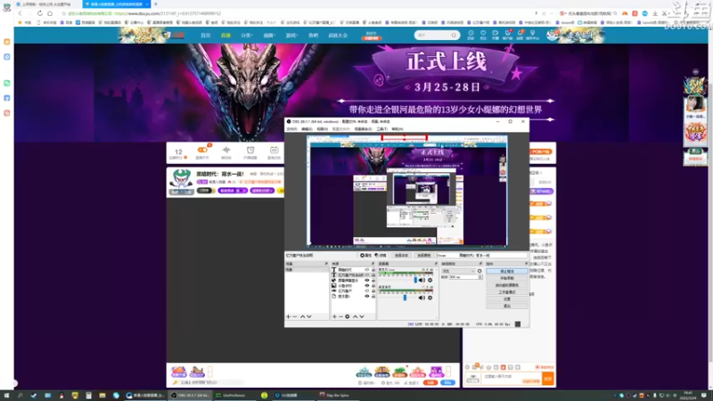The height and width of the screenshot is (401, 713).
Task: Add a new scene in OBS Scenes panel
Action: pos(288,316)
